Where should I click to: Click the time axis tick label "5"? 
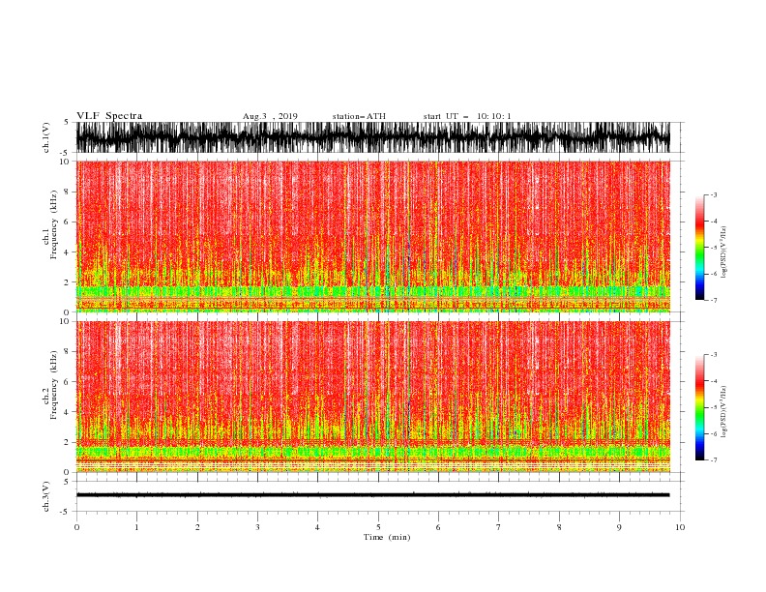click(378, 527)
